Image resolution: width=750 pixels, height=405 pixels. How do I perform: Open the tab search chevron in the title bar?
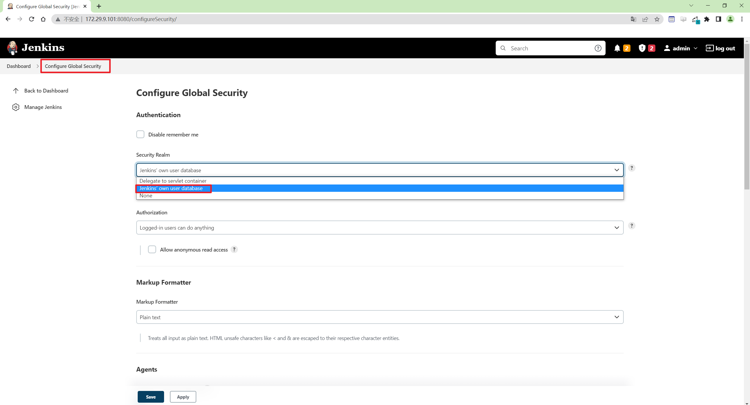[691, 6]
